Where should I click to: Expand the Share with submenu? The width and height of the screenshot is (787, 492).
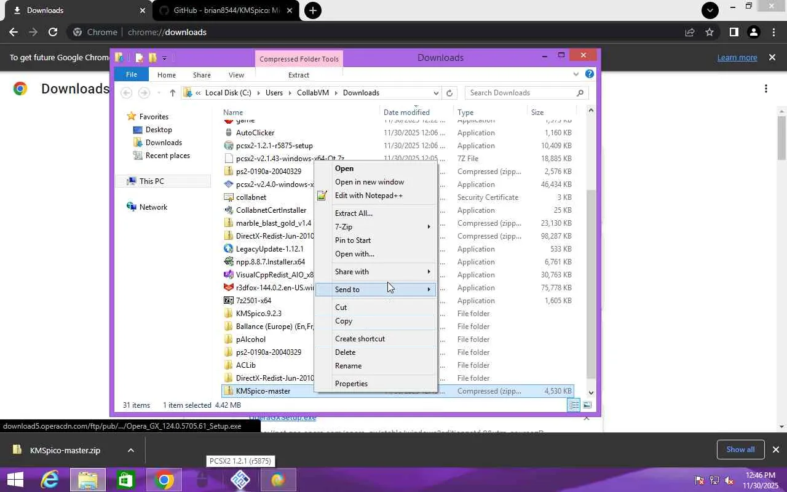(x=375, y=272)
